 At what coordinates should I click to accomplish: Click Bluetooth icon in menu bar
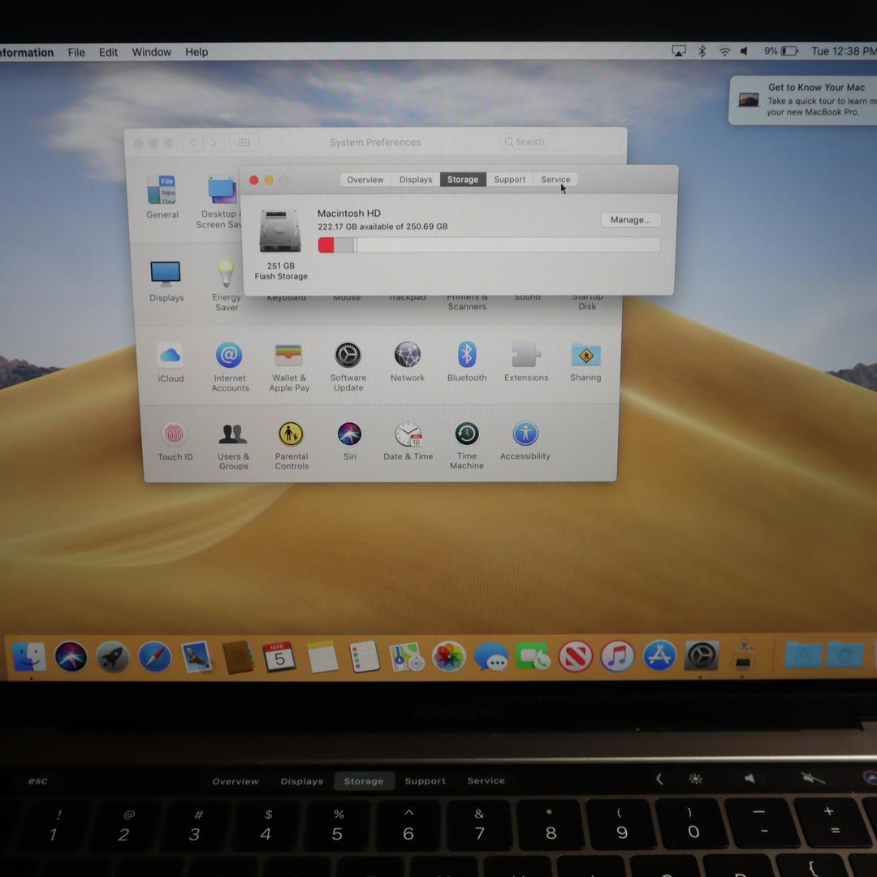point(702,51)
